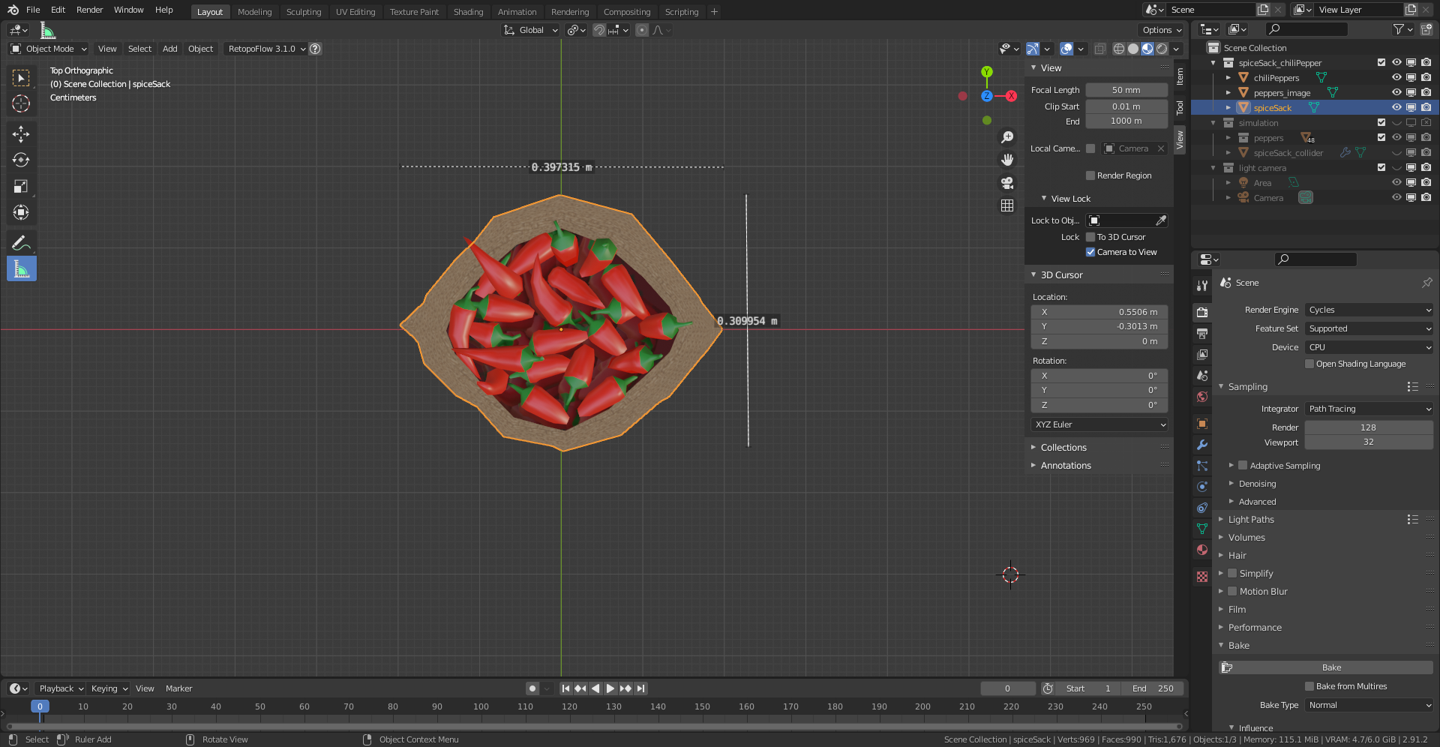
Task: Uncheck Camera to View lock
Action: (x=1090, y=252)
